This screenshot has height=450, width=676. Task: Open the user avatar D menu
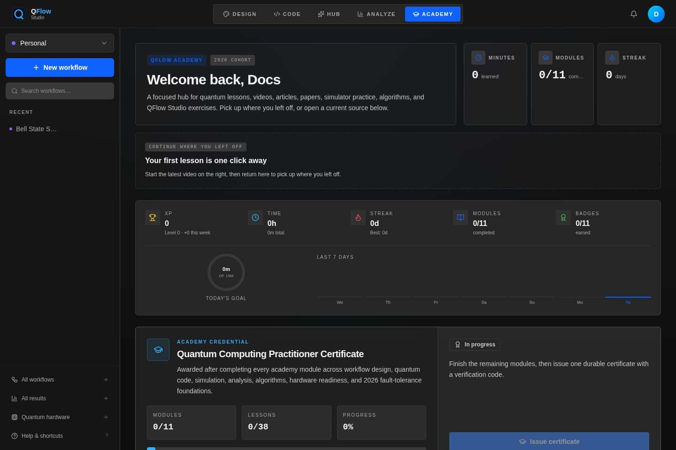point(656,14)
